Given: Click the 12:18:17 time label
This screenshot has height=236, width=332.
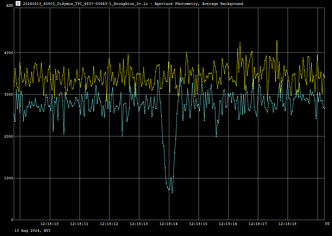Looking at the screenshot, I should point(258,224).
